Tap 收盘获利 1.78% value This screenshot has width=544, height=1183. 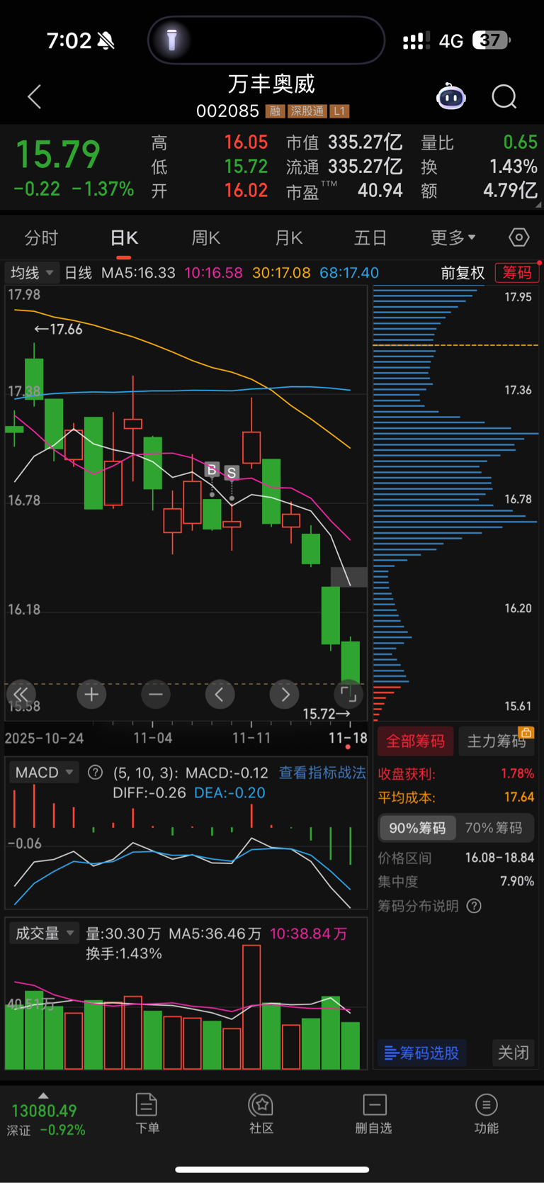click(518, 773)
